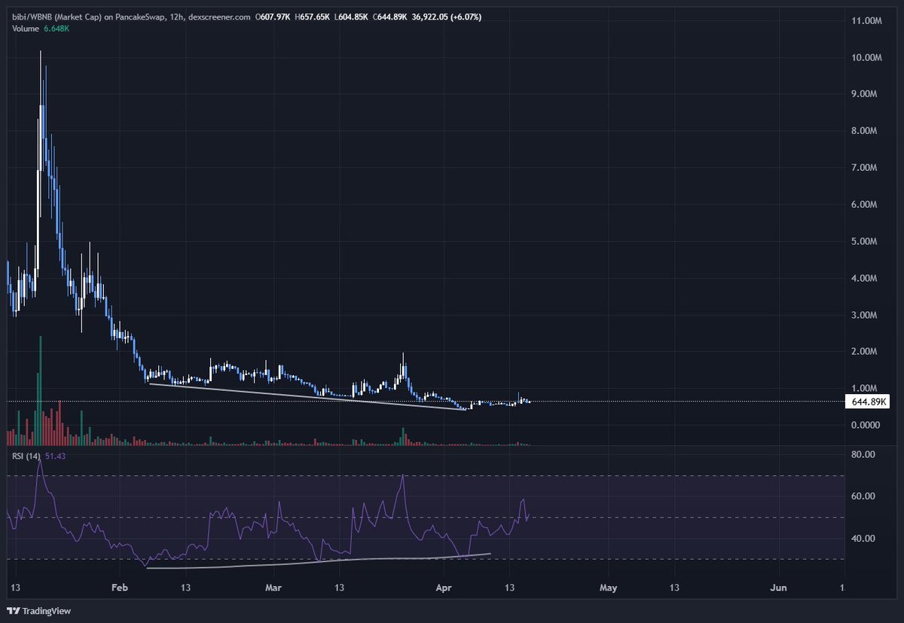Click the high value H657.65K

314,16
